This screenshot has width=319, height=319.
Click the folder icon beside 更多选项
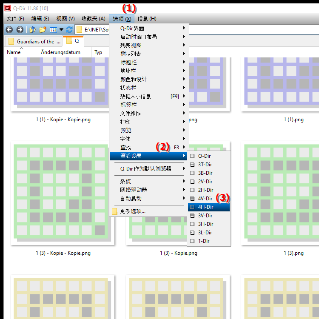114,211
